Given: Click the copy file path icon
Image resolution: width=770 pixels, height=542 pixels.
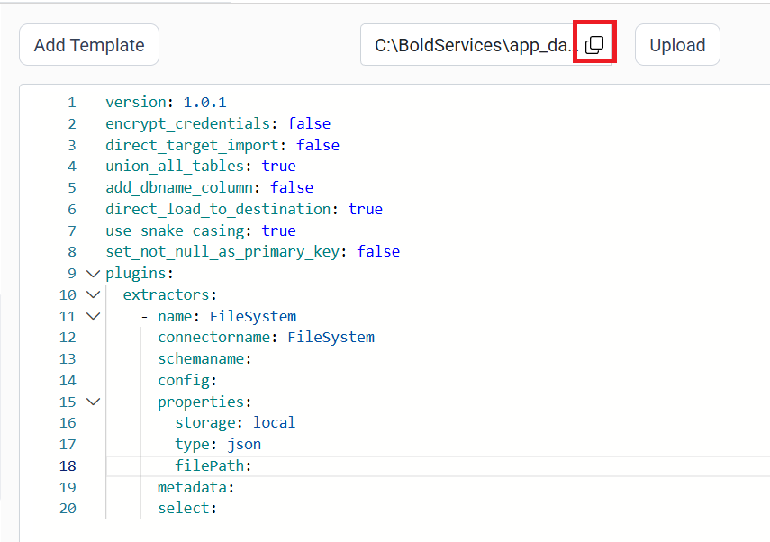Looking at the screenshot, I should [593, 42].
